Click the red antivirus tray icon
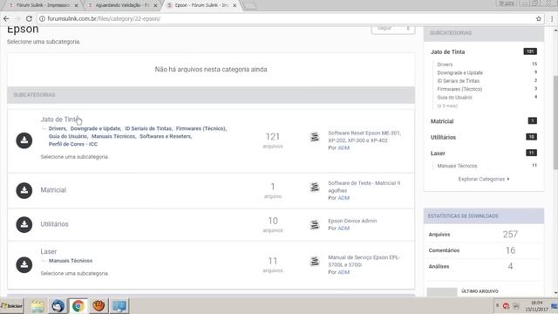558x314 pixels. (506, 306)
